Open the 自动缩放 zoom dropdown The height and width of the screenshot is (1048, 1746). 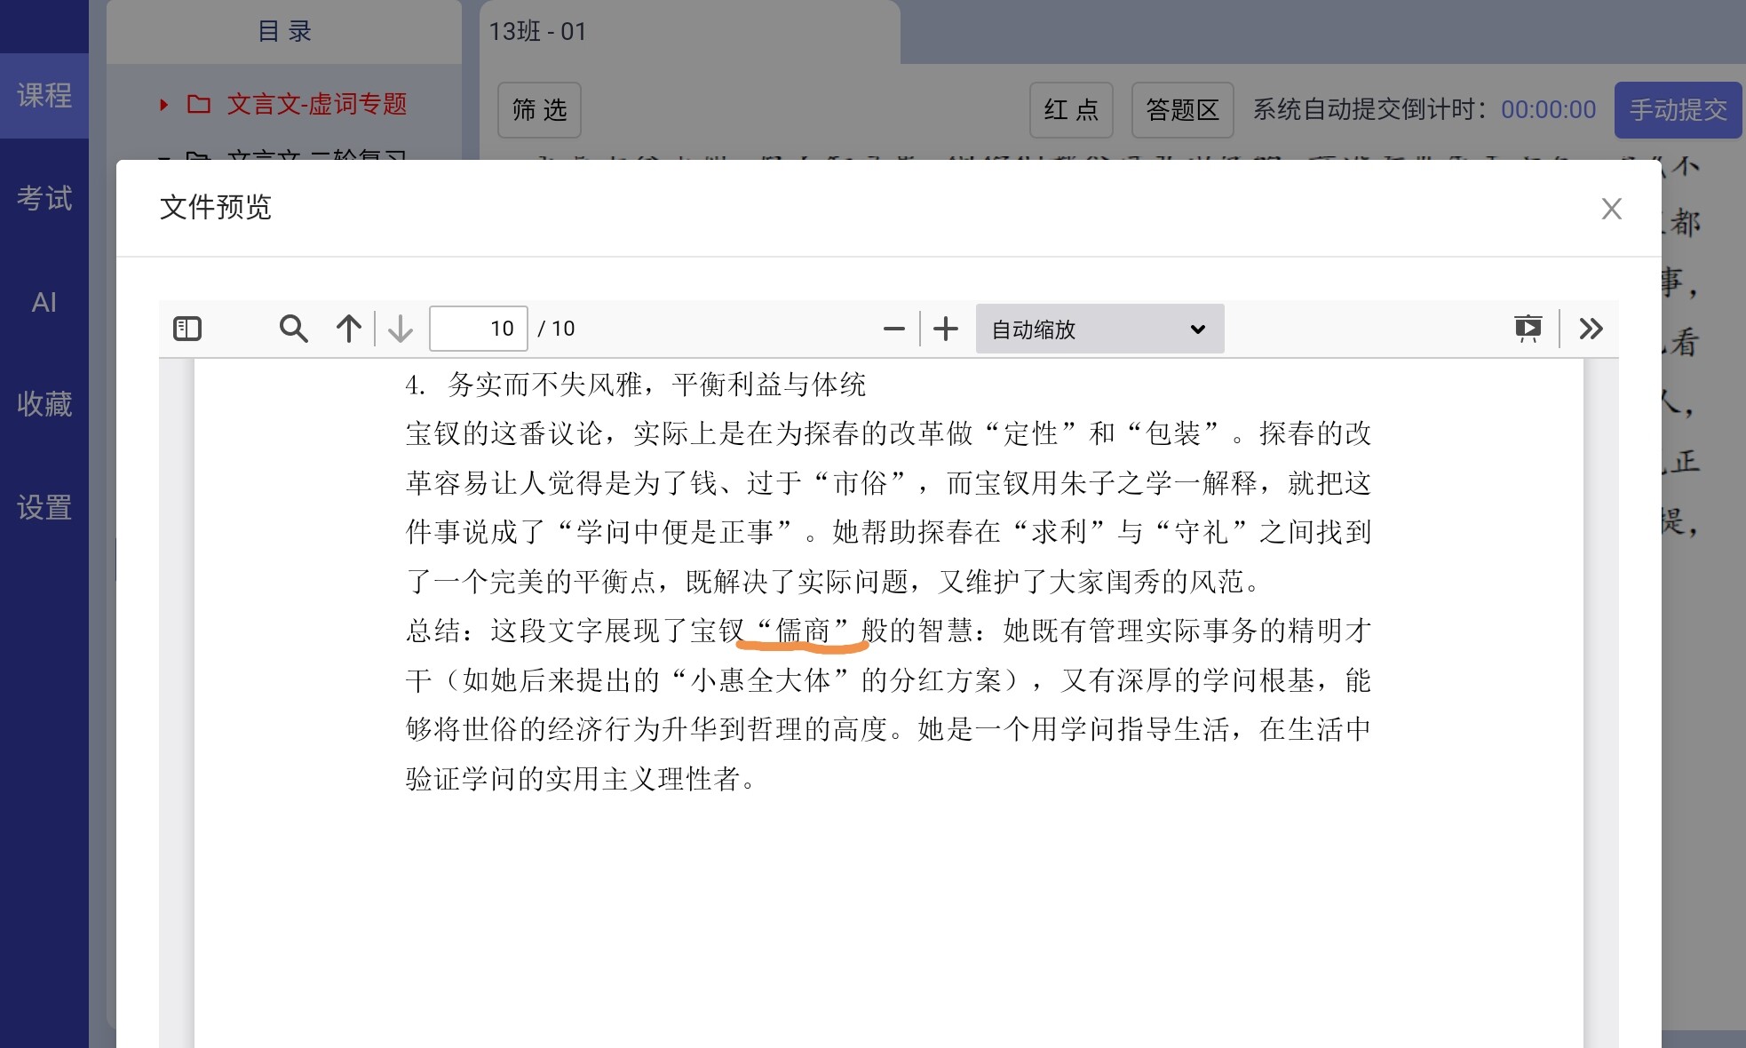(1099, 329)
